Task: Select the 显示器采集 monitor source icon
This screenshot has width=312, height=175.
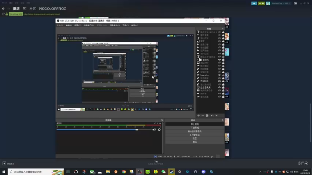Action: [x=198, y=87]
